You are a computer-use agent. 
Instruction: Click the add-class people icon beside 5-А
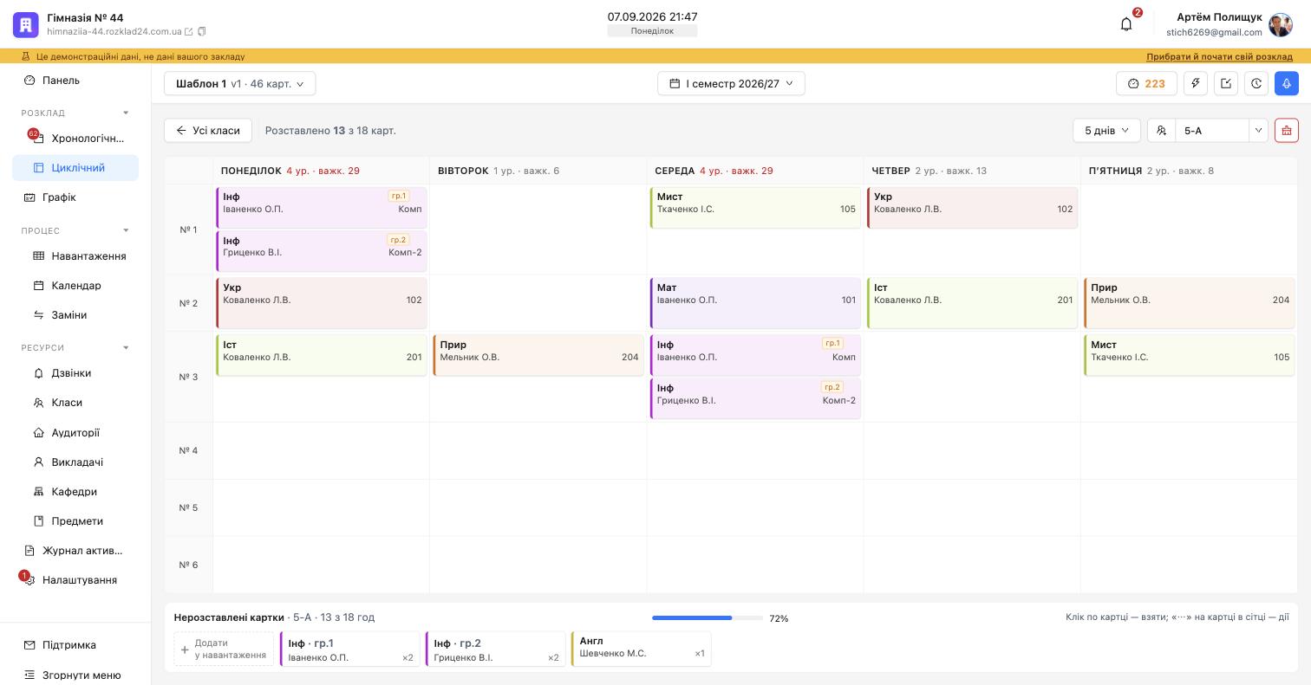1161,131
